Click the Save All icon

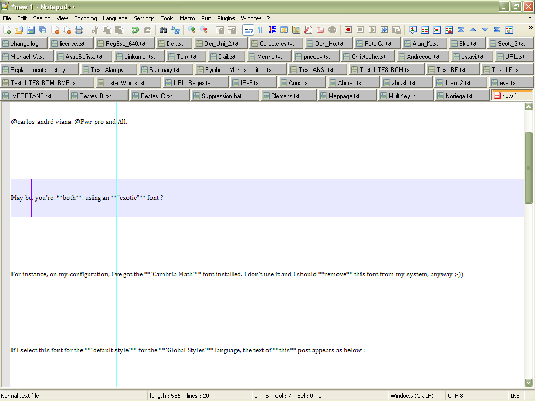pyautogui.click(x=43, y=30)
